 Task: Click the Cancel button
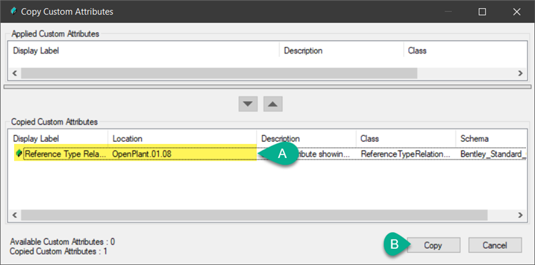click(x=495, y=245)
